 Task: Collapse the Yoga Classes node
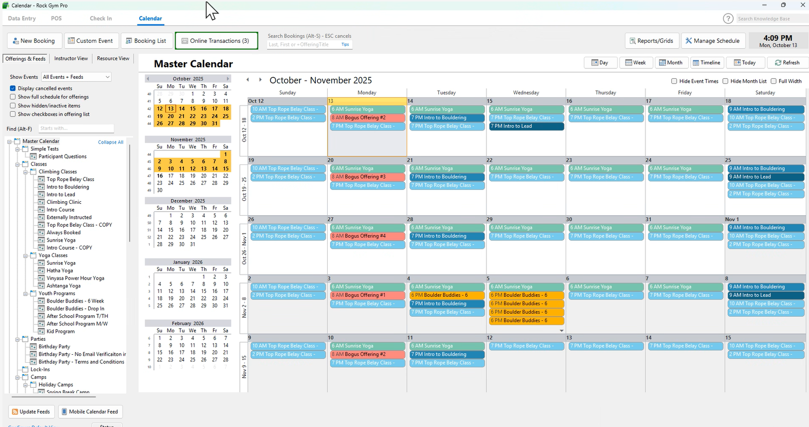pos(25,256)
